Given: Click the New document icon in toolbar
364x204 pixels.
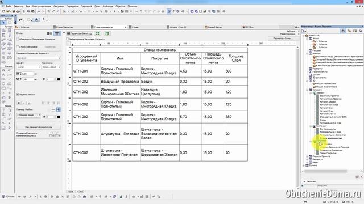Looking at the screenshot, I should point(3,11).
